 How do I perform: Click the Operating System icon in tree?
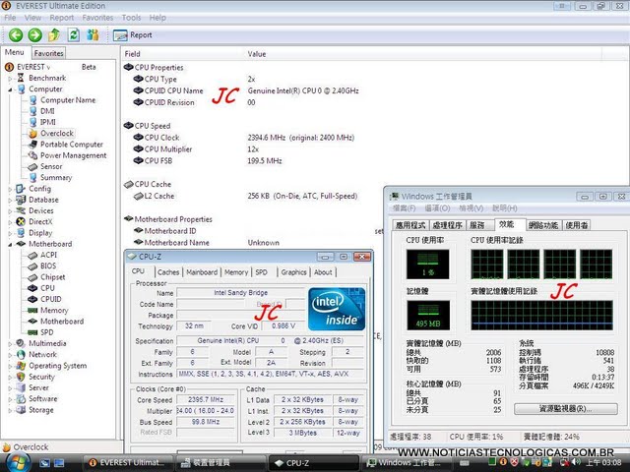21,366
